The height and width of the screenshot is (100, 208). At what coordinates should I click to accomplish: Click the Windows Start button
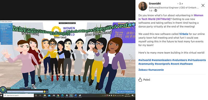click(x=1, y=95)
